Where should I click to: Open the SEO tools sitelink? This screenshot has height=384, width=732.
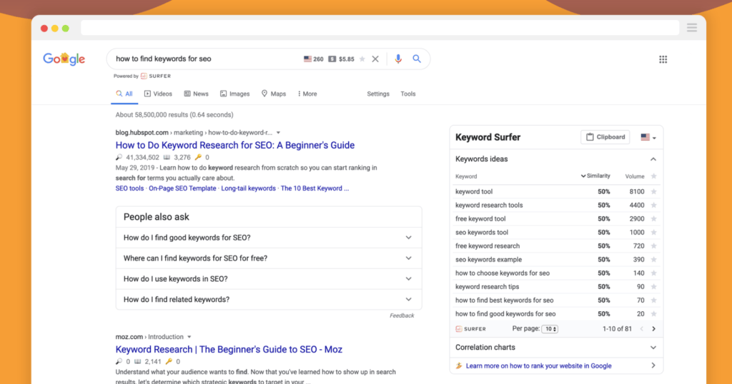point(130,188)
